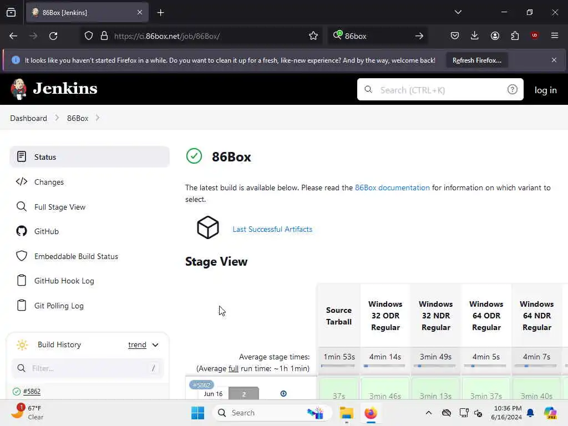Expand the Dashboard breadcrumb chevron
The height and width of the screenshot is (426, 568).
tap(57, 118)
